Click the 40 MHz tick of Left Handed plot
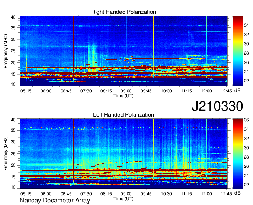This screenshot has height=205, width=253. (x=13, y=120)
